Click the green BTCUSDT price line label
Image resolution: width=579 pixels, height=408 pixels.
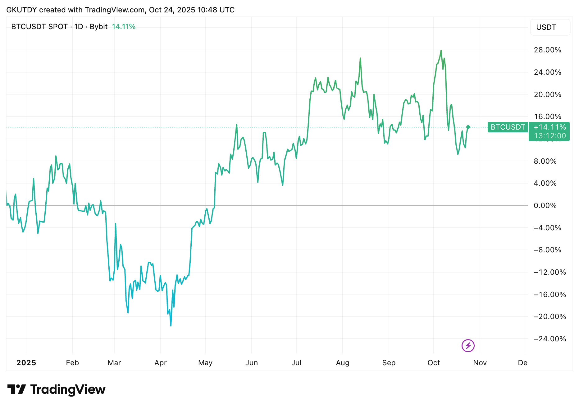click(x=508, y=127)
